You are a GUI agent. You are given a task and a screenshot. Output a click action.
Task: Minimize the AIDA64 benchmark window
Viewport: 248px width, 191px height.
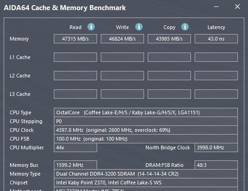coord(216,7)
